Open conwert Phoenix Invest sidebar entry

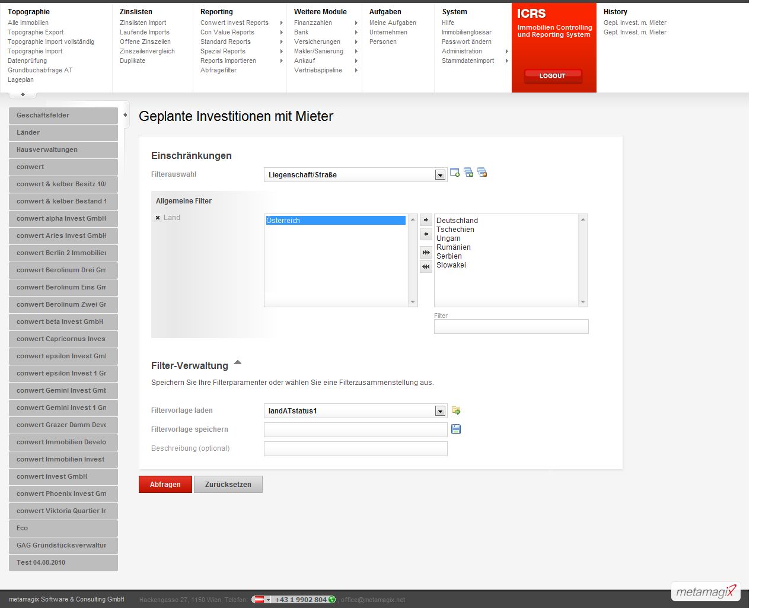point(63,494)
